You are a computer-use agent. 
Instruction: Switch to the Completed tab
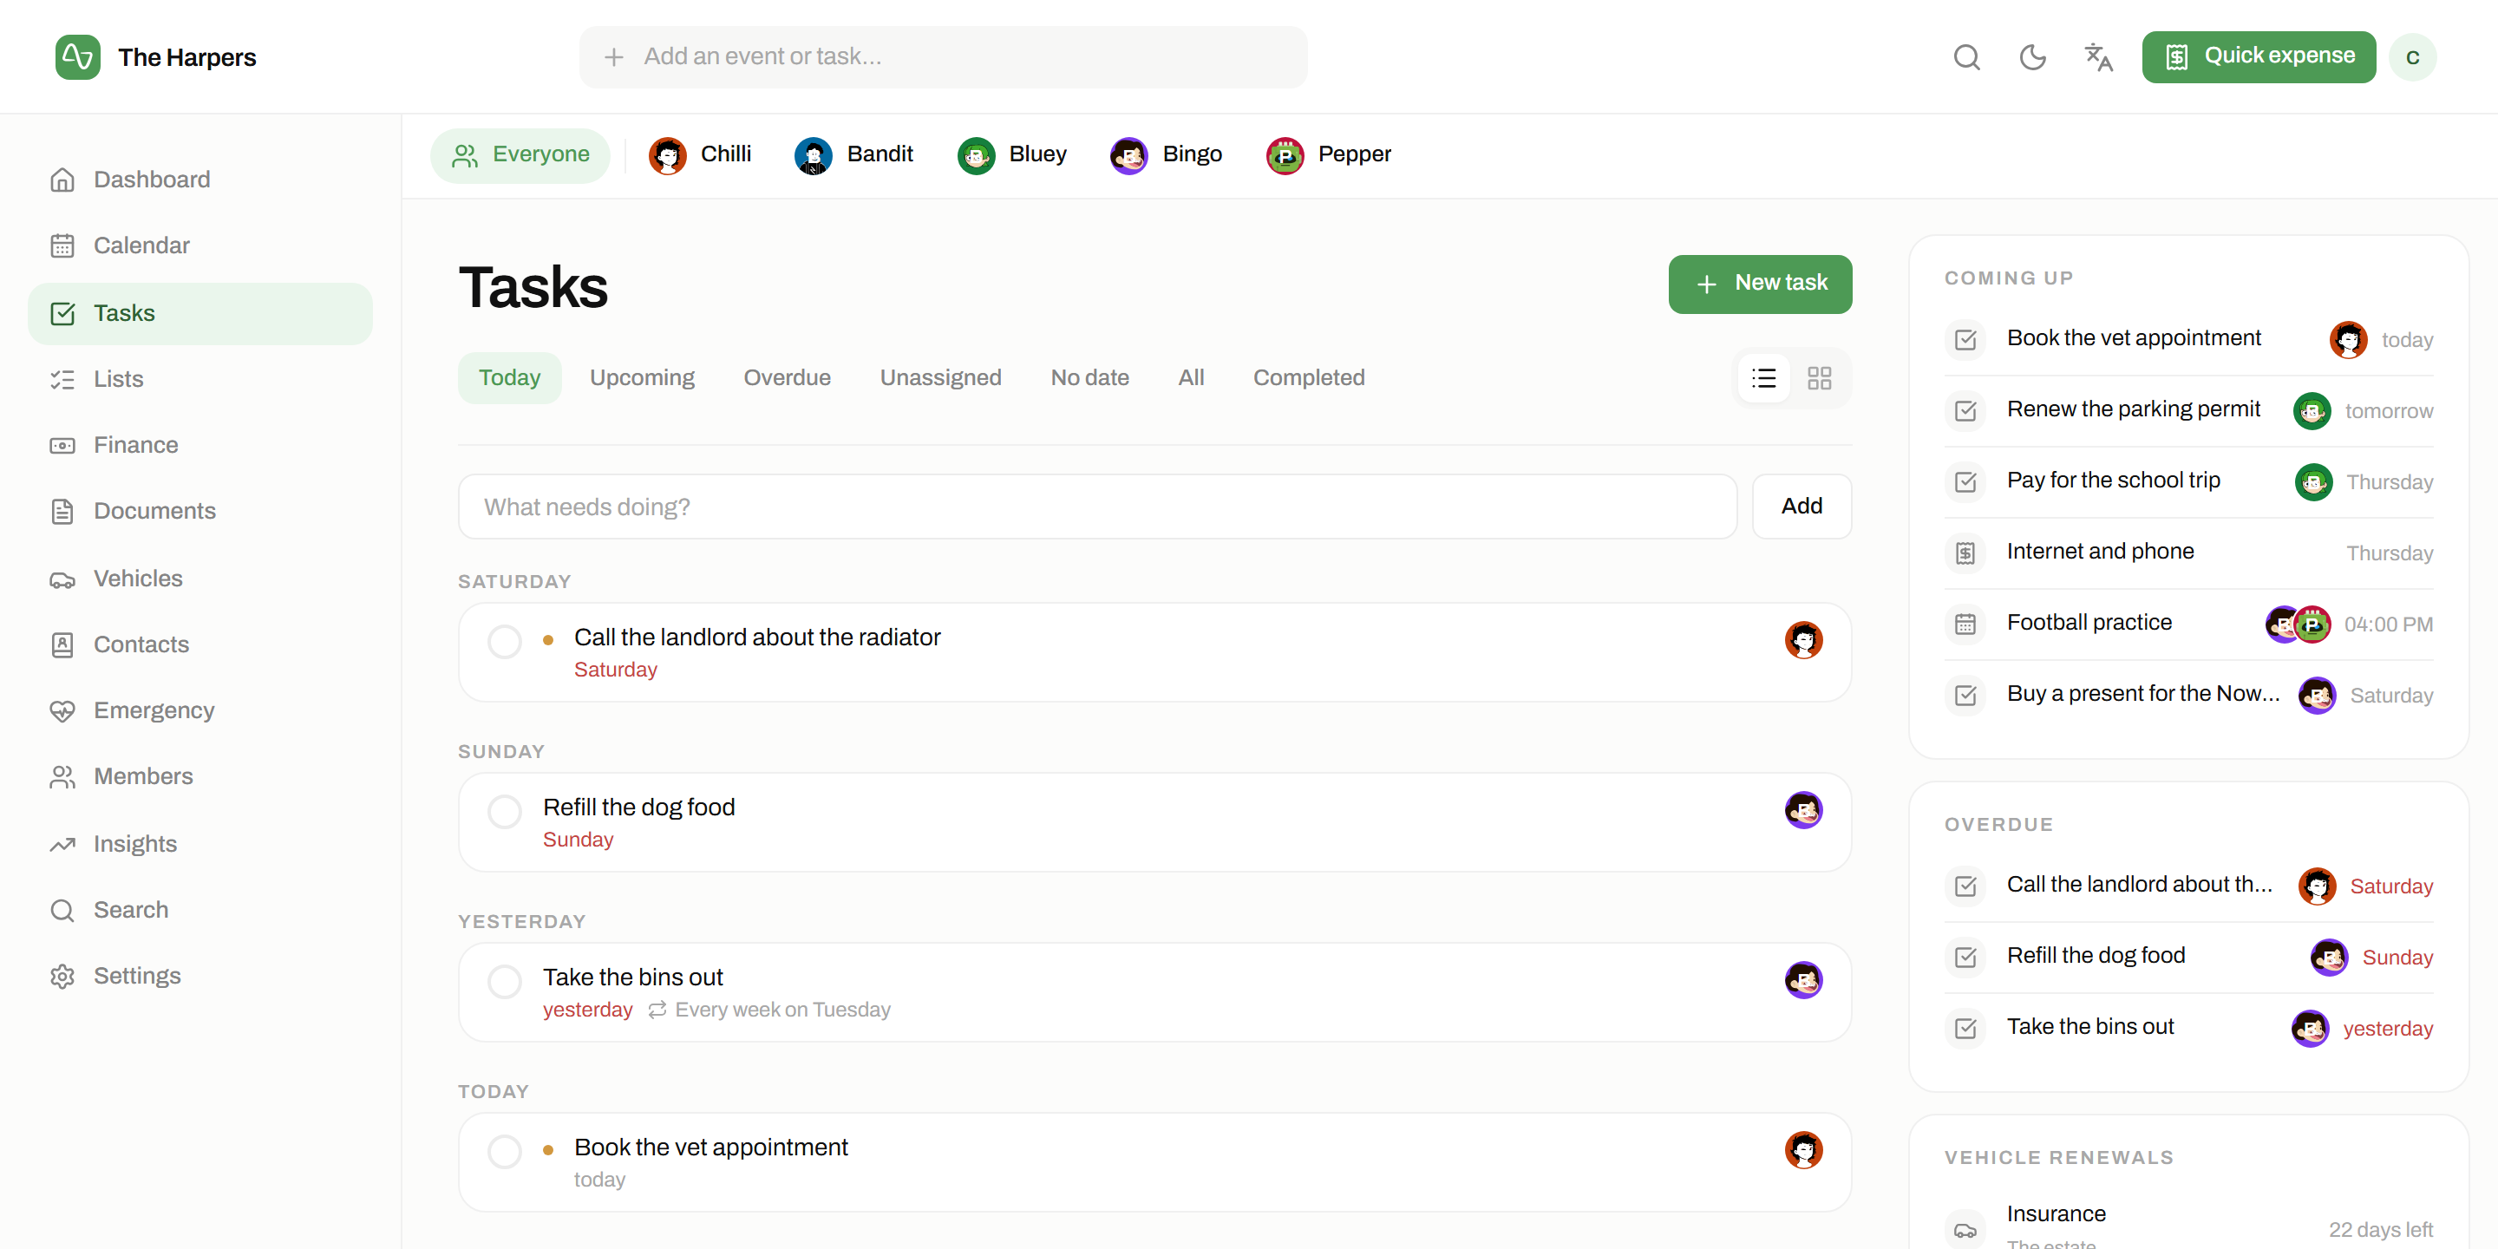(x=1308, y=378)
